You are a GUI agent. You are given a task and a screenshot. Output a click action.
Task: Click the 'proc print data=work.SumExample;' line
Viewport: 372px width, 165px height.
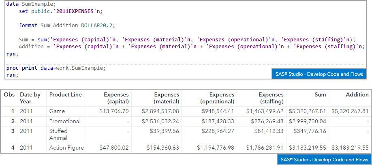click(x=56, y=68)
